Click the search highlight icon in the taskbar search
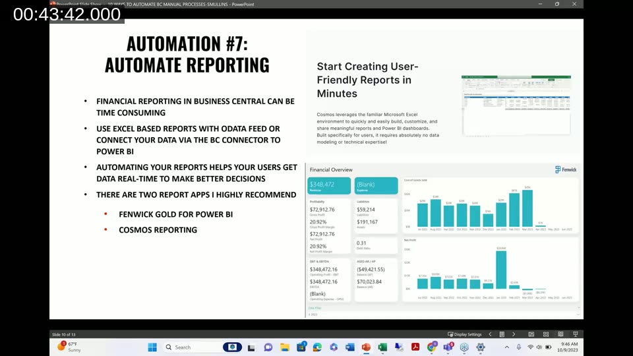The height and width of the screenshot is (356, 633). coord(232,347)
